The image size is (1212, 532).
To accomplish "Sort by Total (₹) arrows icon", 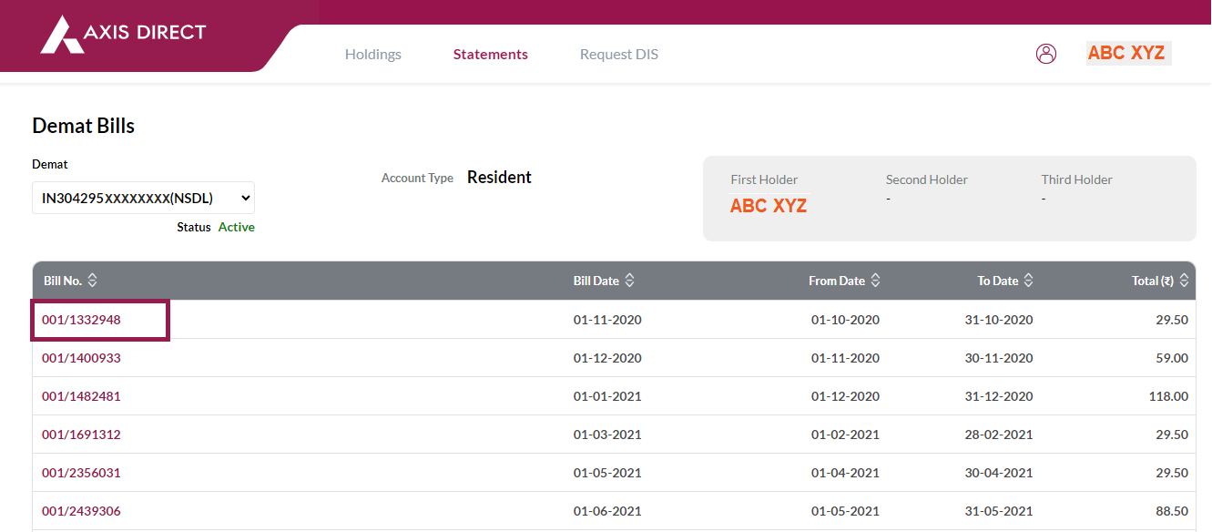I will (x=1184, y=281).
